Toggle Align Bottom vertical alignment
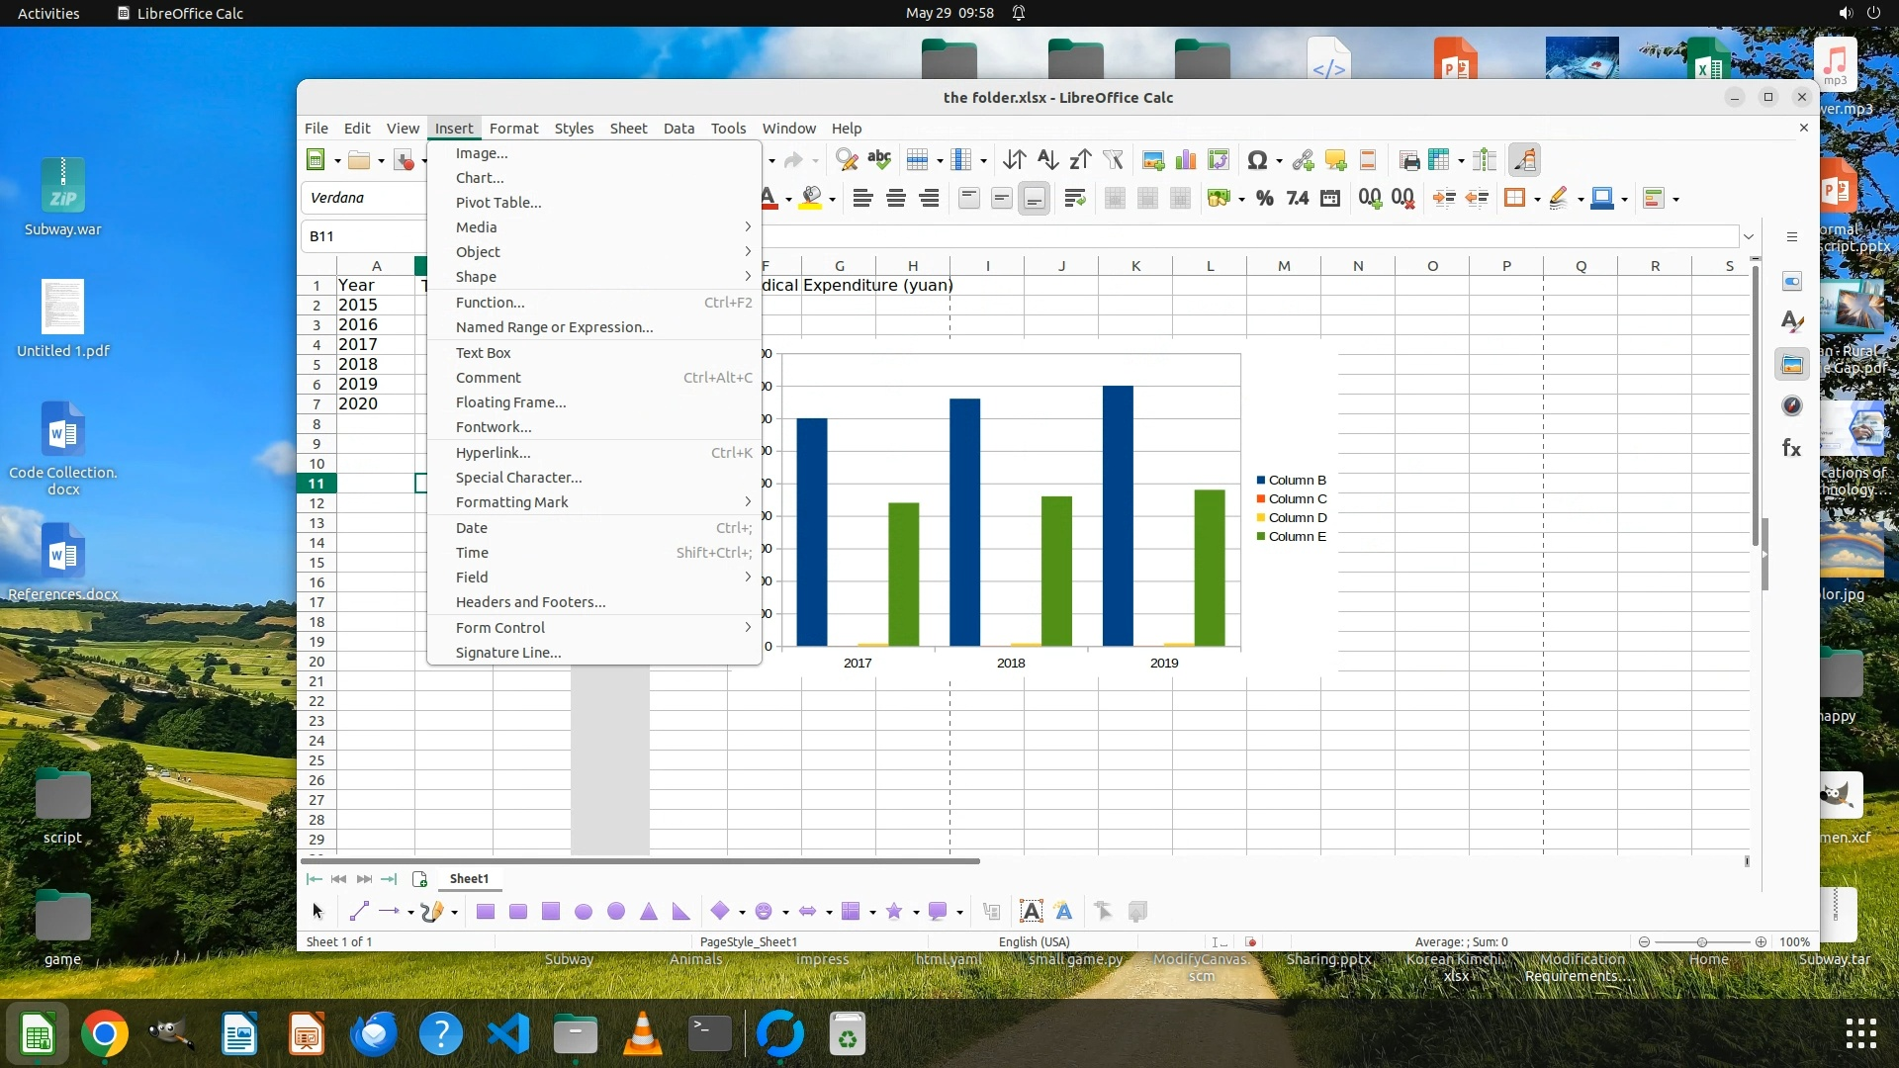This screenshot has width=1899, height=1068. [1034, 199]
